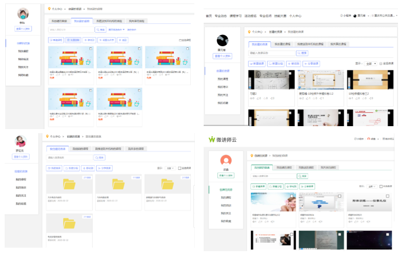Click the location pin in the folder panel breadcrumb
The width and height of the screenshot is (412, 271).
pyautogui.click(x=47, y=137)
